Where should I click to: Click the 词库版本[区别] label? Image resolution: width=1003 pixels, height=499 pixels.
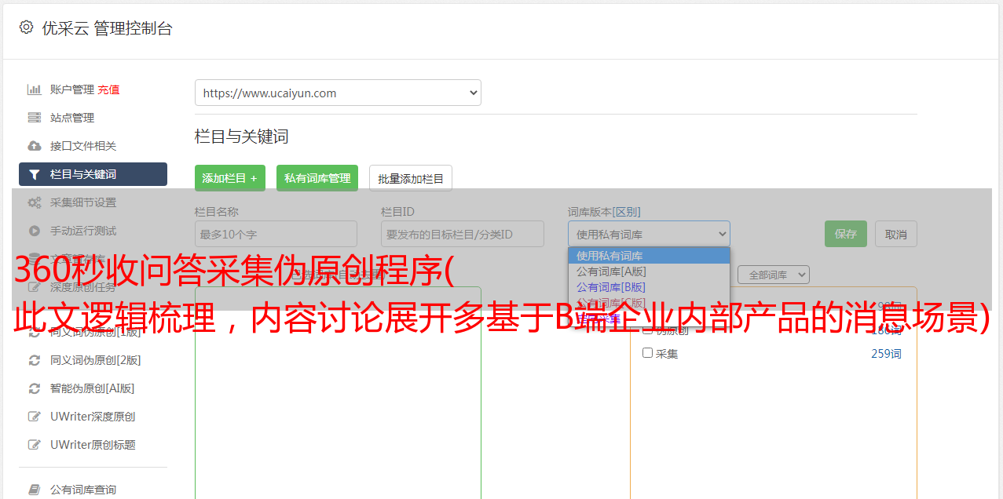(604, 212)
